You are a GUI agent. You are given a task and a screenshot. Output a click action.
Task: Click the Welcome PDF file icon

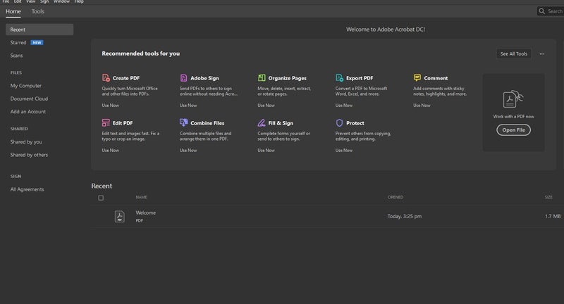coord(119,217)
